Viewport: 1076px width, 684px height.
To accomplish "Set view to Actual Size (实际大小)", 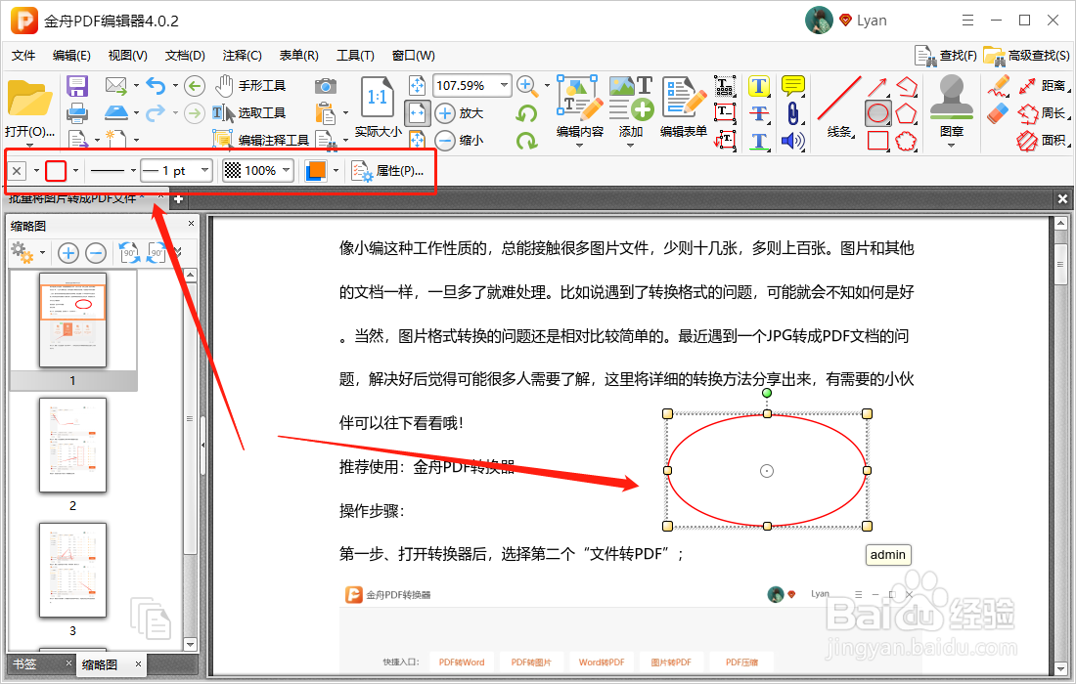I will [x=378, y=107].
